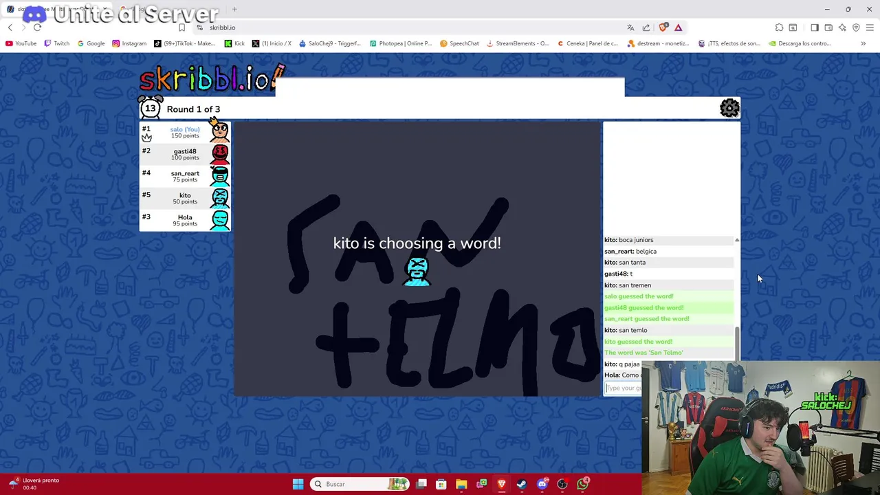Open the Inicio / X bookmark
Image resolution: width=880 pixels, height=495 pixels.
tap(272, 43)
